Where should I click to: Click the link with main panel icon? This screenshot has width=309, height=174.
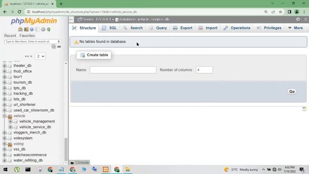tap(59, 46)
